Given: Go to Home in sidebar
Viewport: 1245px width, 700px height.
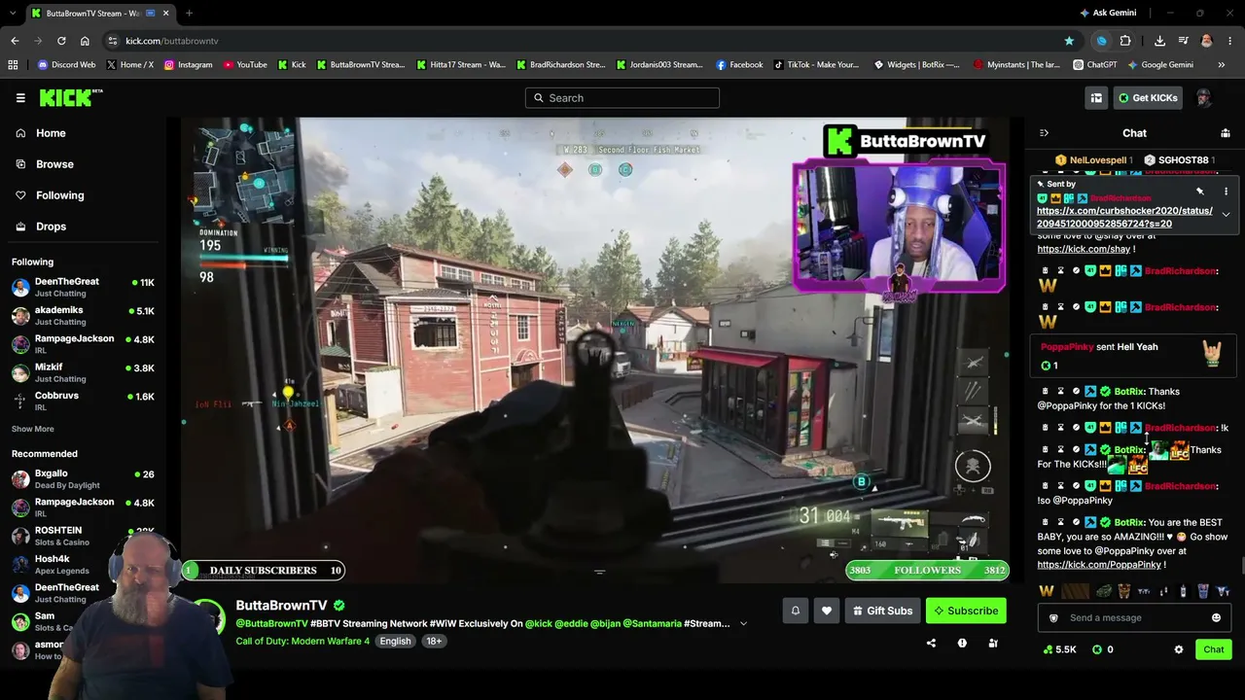Looking at the screenshot, I should [x=51, y=133].
